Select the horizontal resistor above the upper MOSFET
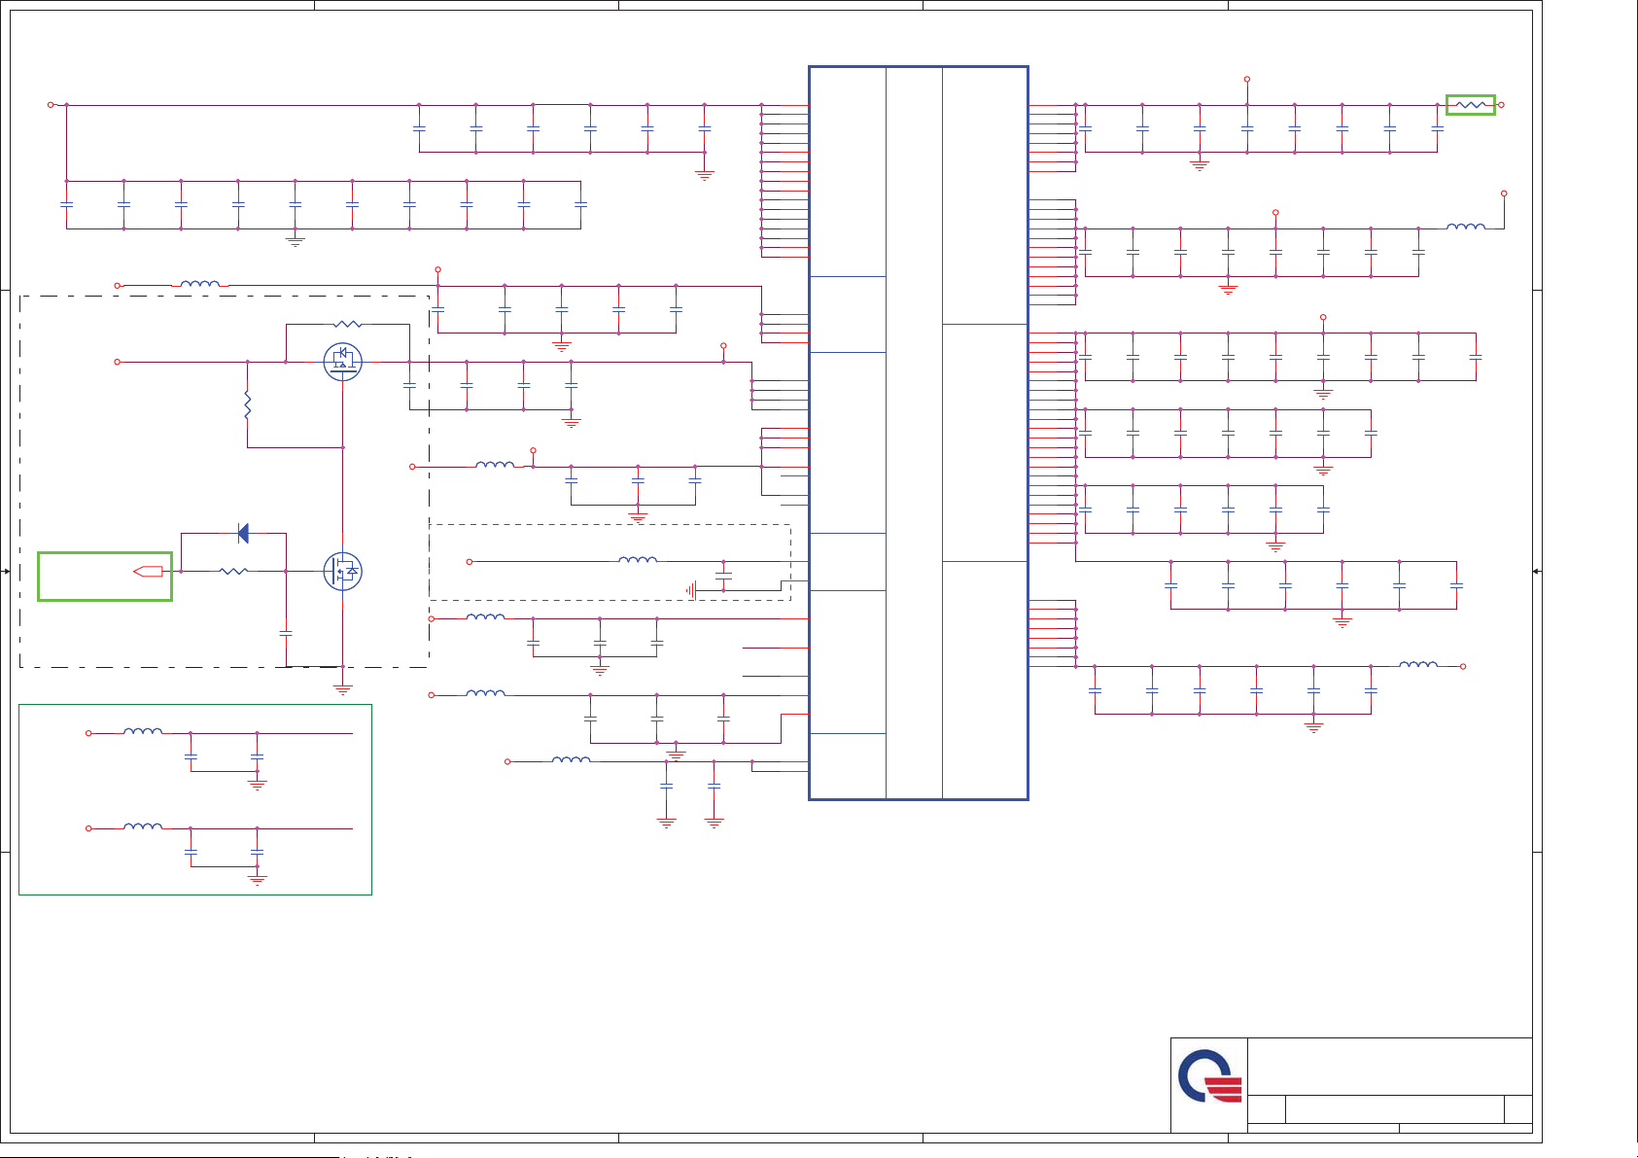Viewport: 1638px width, 1158px height. [347, 324]
